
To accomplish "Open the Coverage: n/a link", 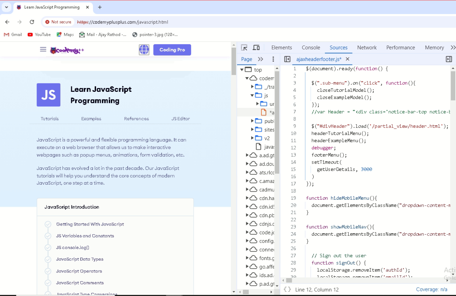I will pyautogui.click(x=431, y=289).
